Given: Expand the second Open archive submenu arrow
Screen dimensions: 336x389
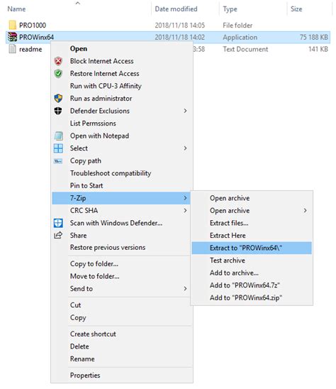Looking at the screenshot, I should click(x=305, y=211).
